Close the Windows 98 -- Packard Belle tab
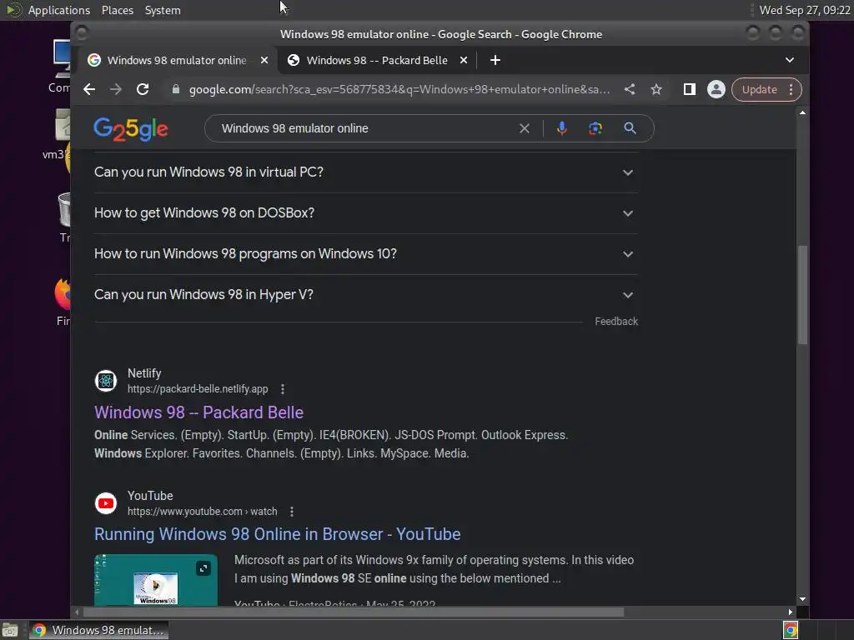Image resolution: width=854 pixels, height=640 pixels. pos(464,60)
